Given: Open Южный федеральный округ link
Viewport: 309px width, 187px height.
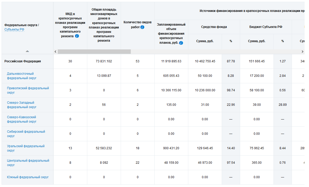Looking at the screenshot, I should click(28, 177).
